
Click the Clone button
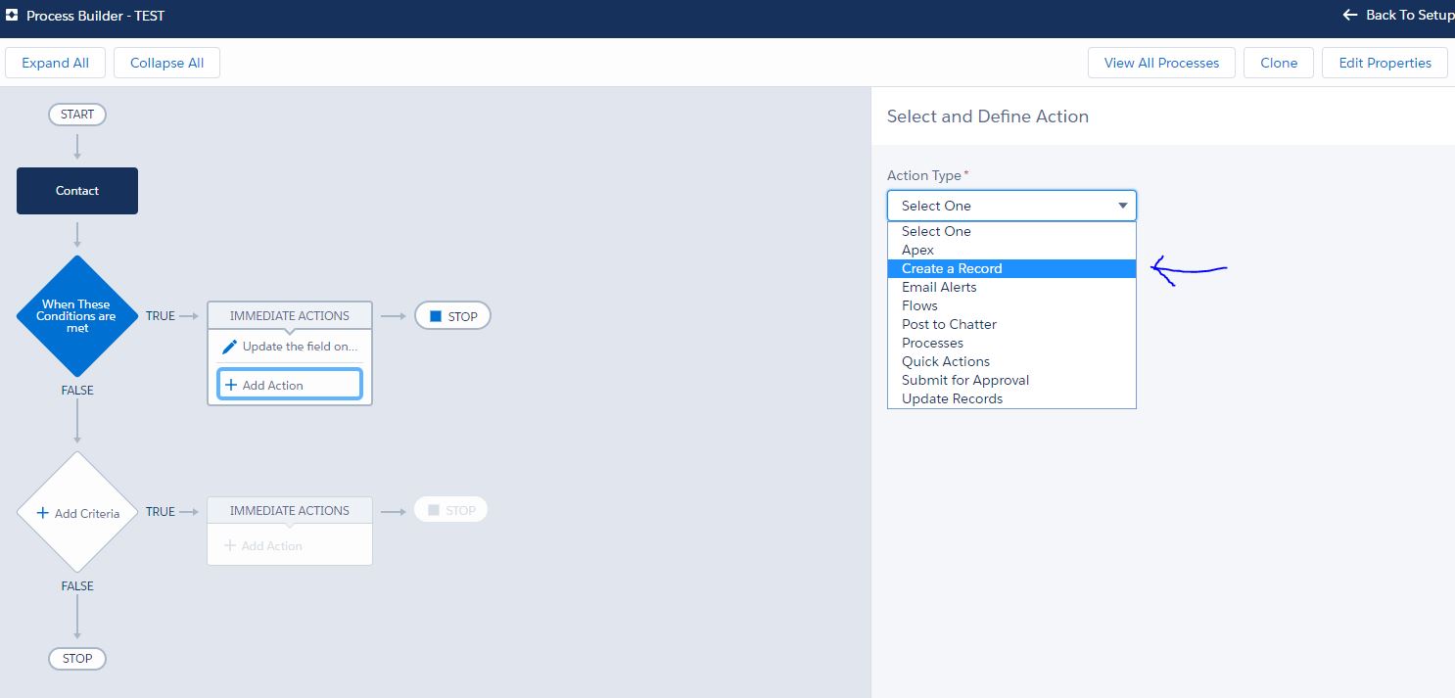(1279, 63)
